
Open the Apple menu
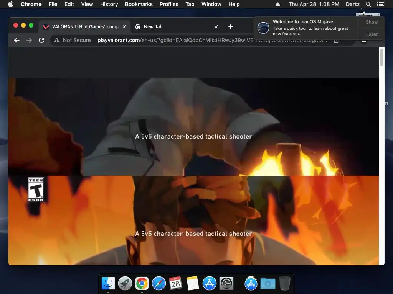10,4
